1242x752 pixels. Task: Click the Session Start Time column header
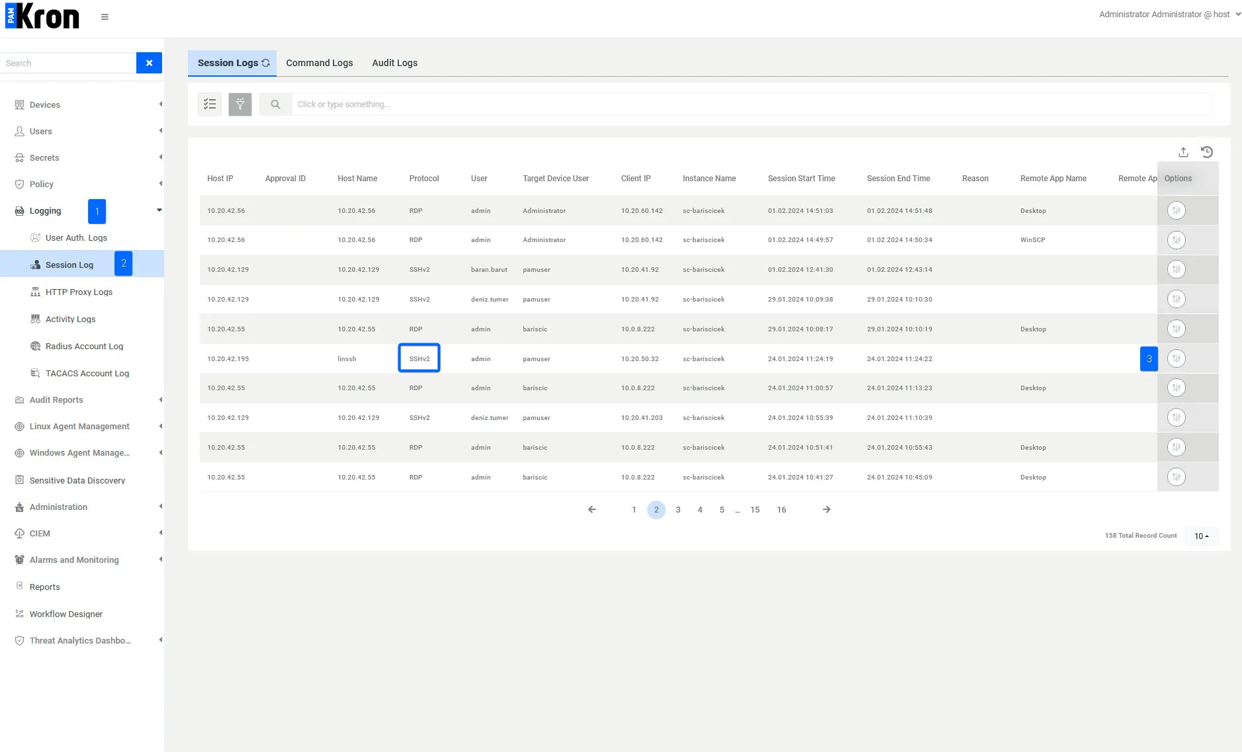801,179
